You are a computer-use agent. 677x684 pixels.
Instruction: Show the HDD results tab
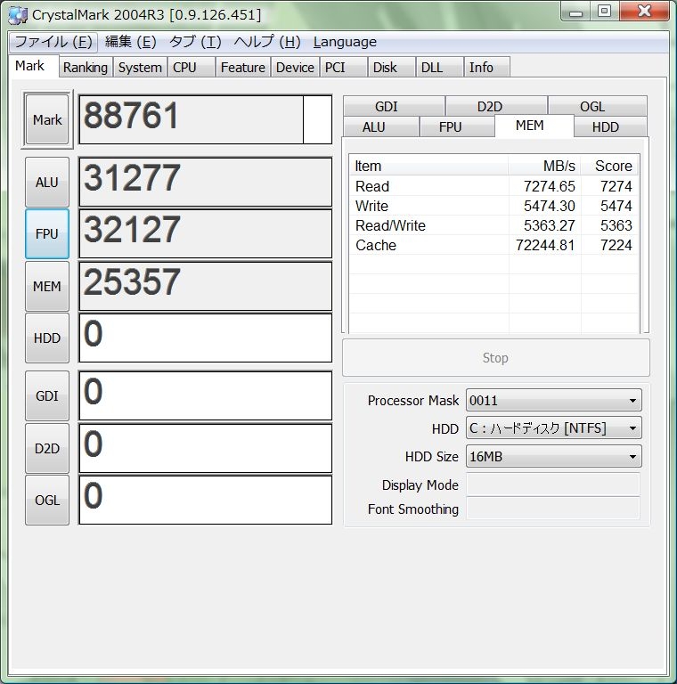[x=610, y=127]
